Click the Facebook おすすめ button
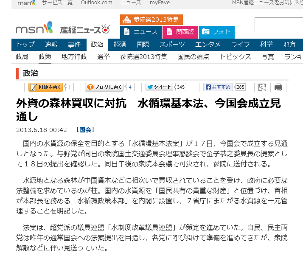 point(218,87)
